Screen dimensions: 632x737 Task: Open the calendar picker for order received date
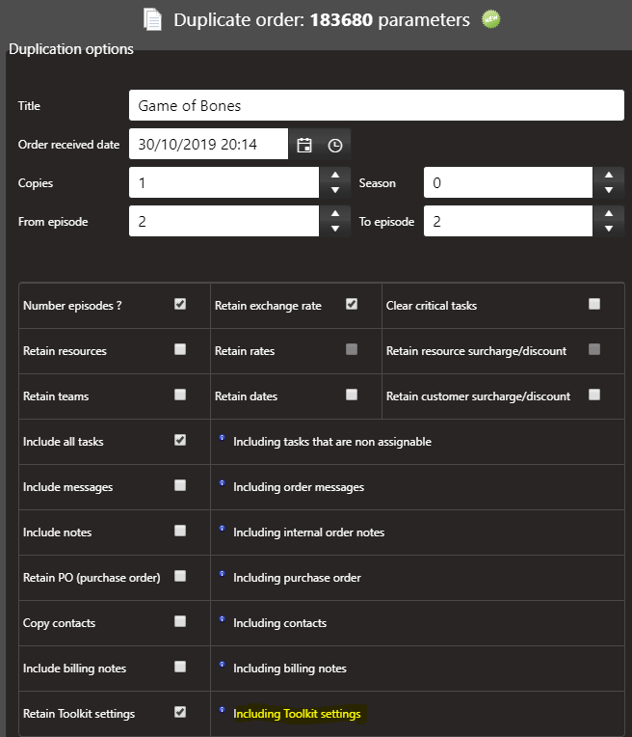(304, 145)
